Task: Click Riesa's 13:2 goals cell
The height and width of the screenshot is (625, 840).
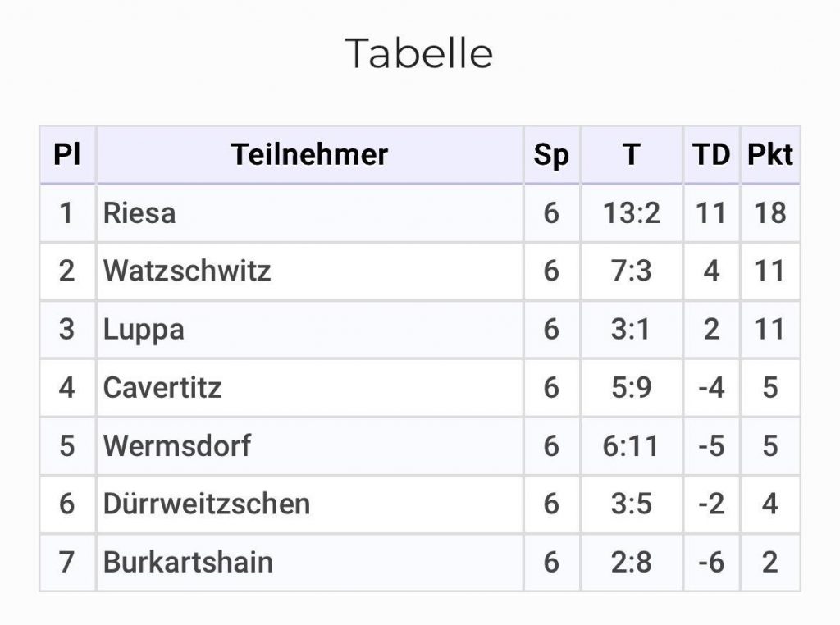Action: 631,213
